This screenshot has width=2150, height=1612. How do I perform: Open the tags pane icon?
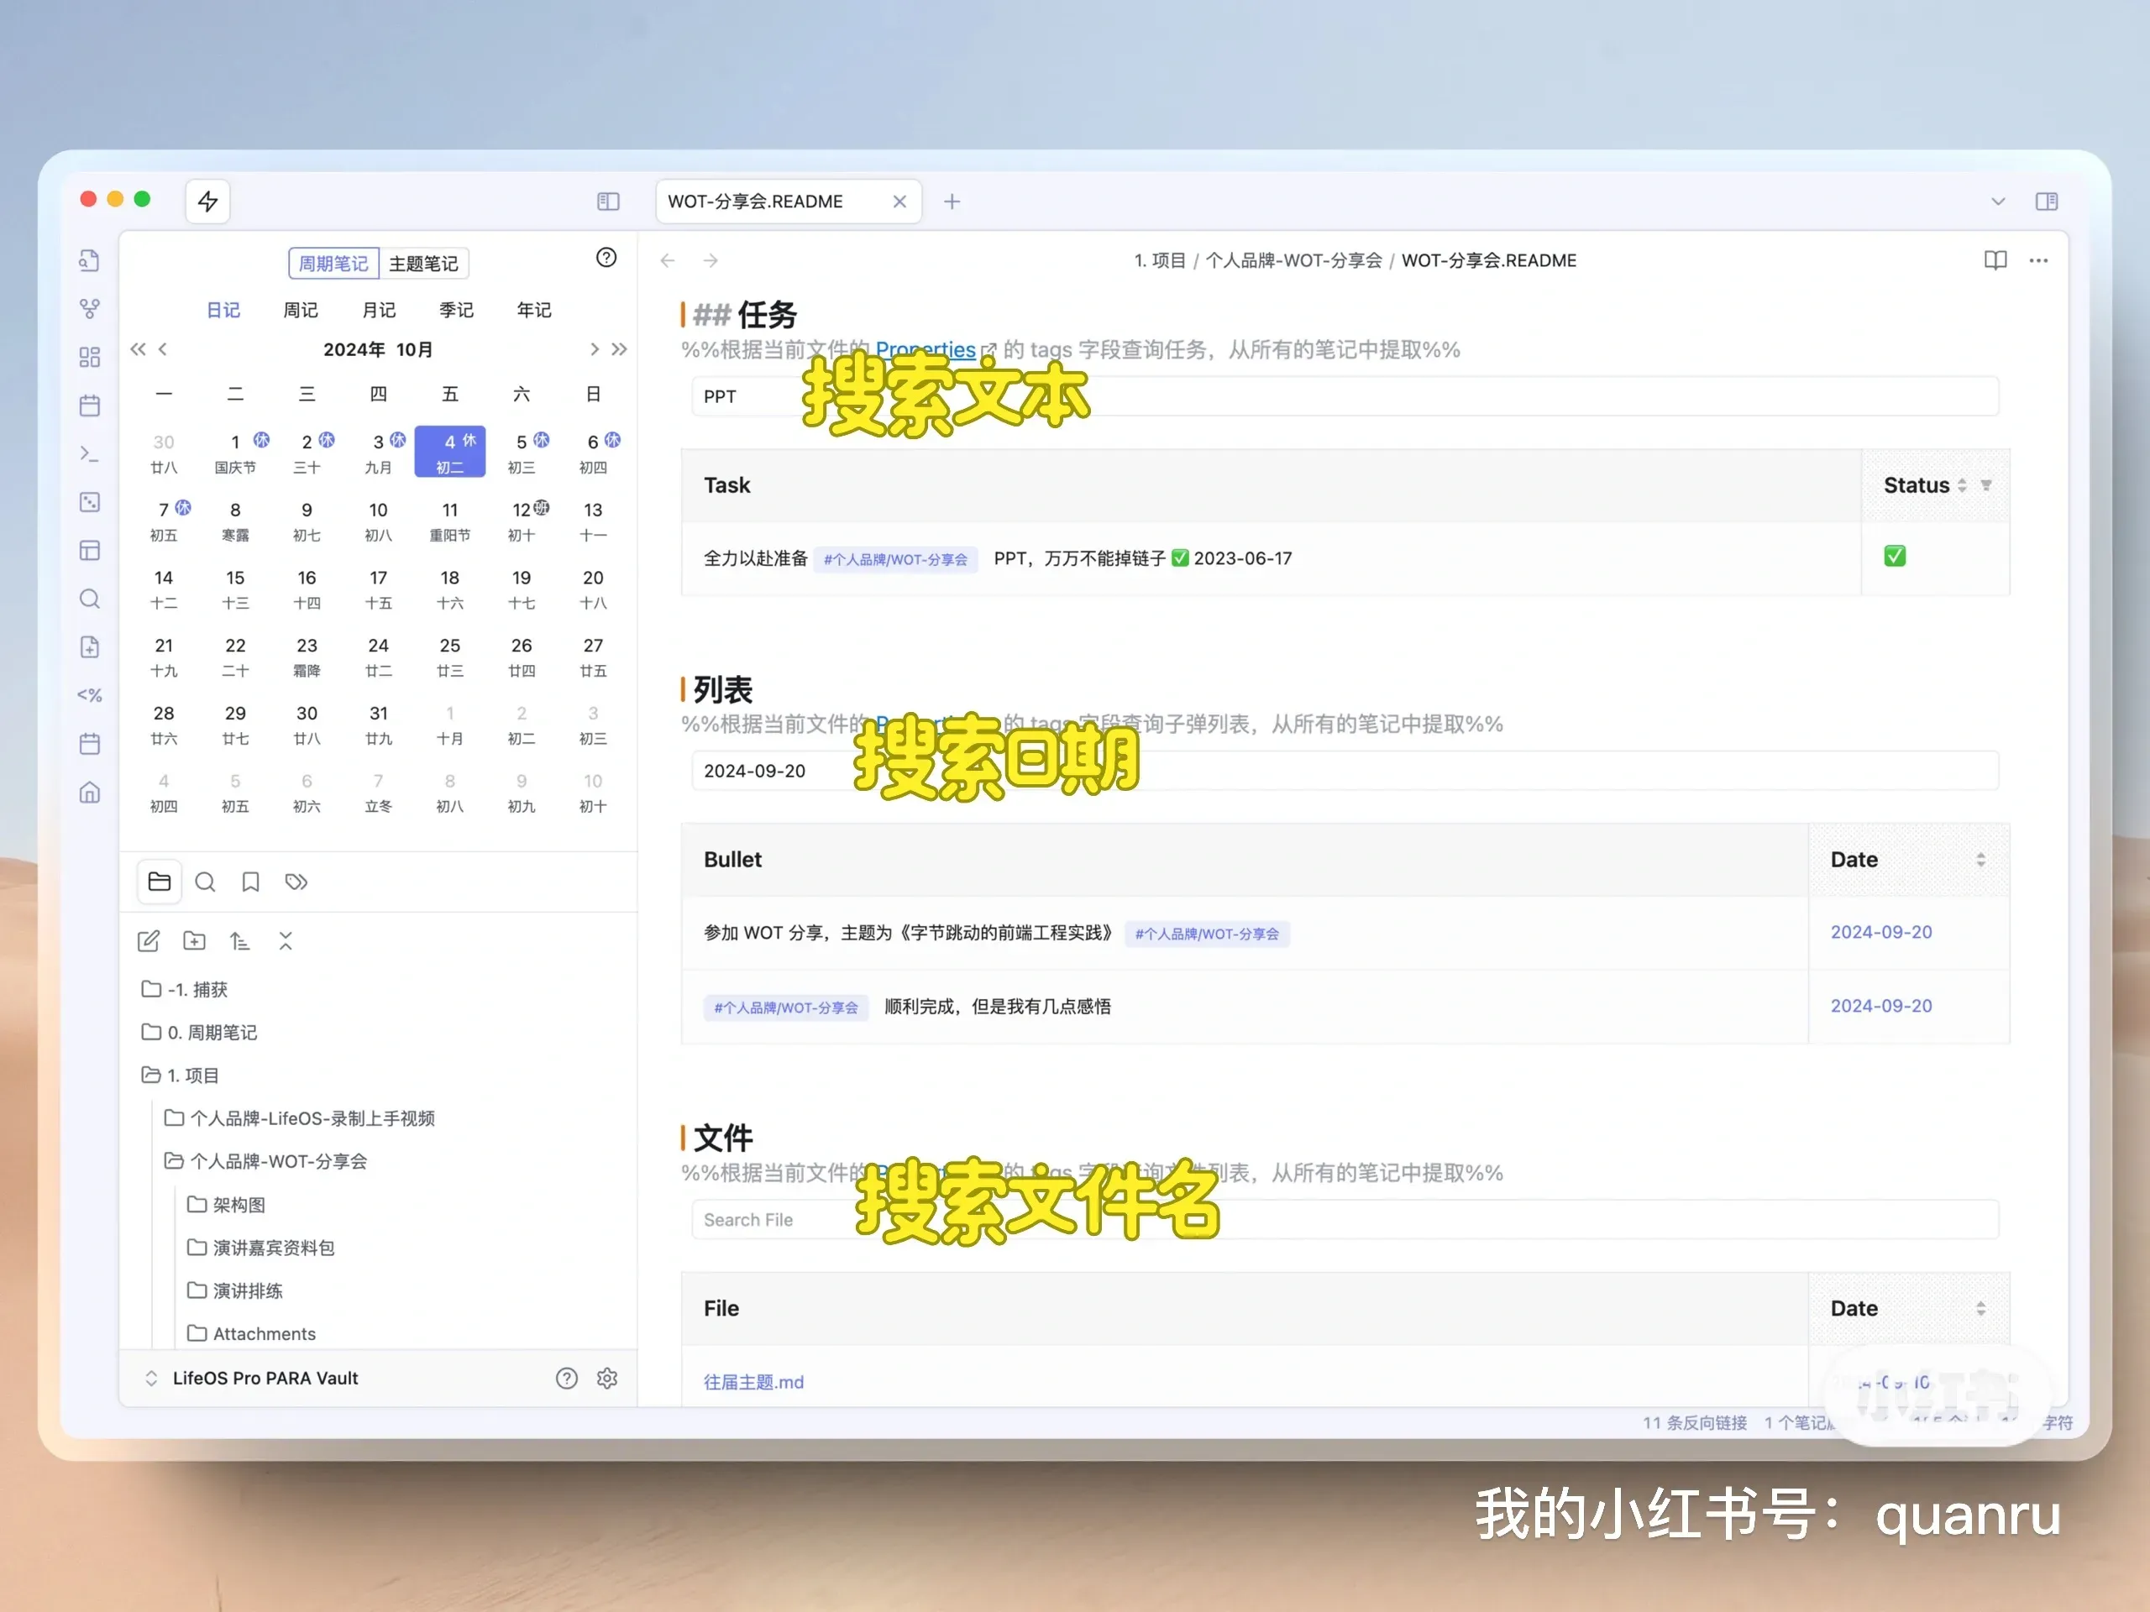296,882
